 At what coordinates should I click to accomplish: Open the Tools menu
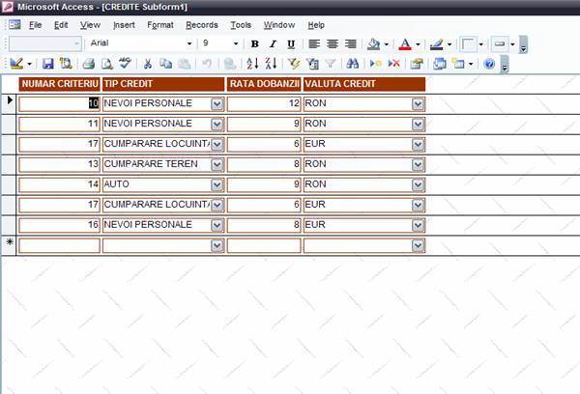[241, 24]
